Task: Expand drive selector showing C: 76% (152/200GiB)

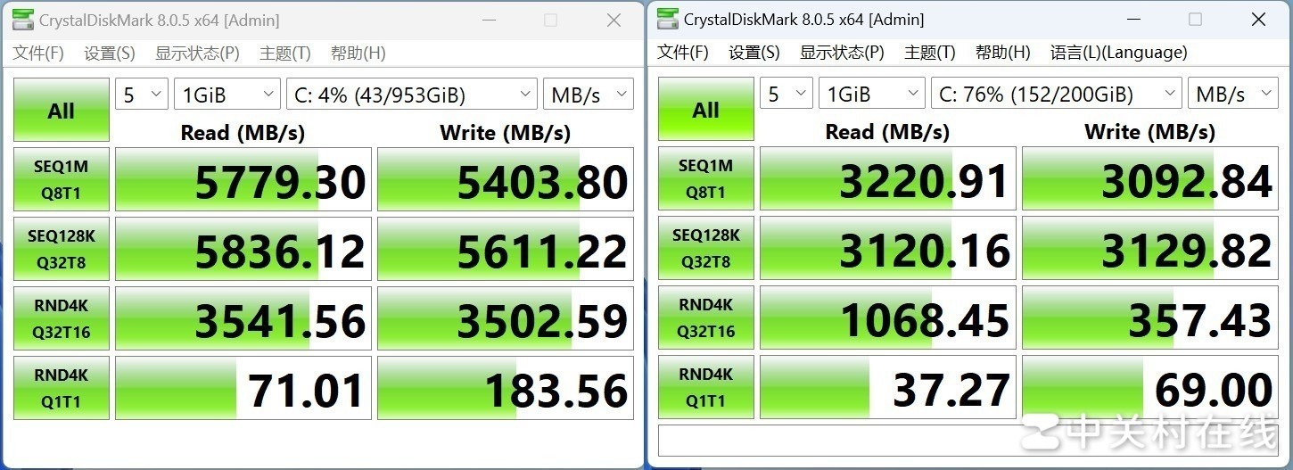Action: point(1057,94)
